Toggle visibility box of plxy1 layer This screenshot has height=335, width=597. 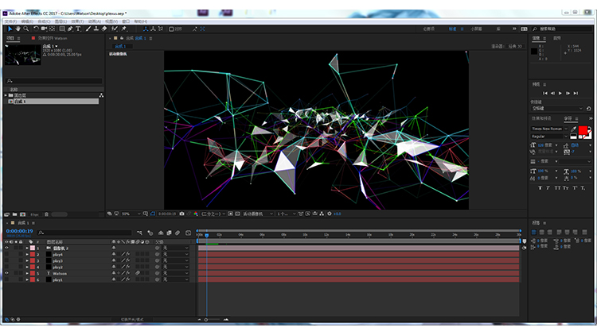click(6, 279)
